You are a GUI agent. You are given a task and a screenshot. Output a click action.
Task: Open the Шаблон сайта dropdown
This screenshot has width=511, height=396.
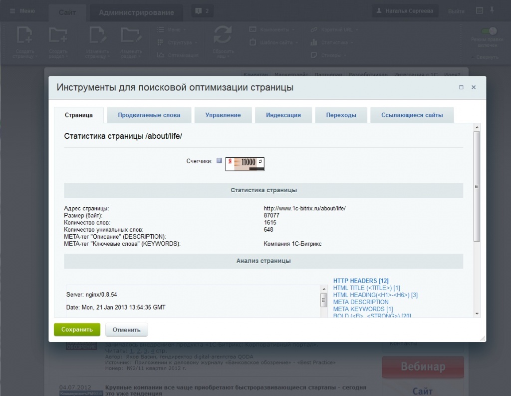click(x=274, y=42)
